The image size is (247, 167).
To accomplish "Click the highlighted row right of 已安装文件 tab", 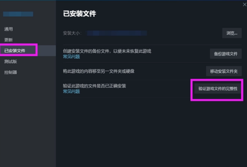I will tap(47, 51).
